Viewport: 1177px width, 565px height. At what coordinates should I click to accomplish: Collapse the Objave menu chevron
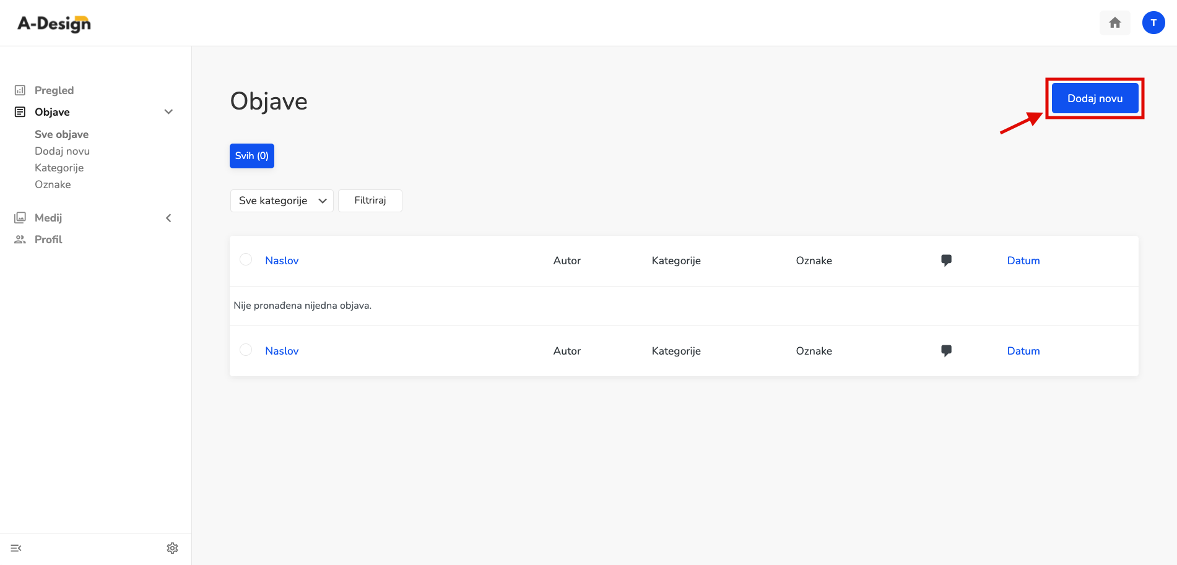coord(168,112)
